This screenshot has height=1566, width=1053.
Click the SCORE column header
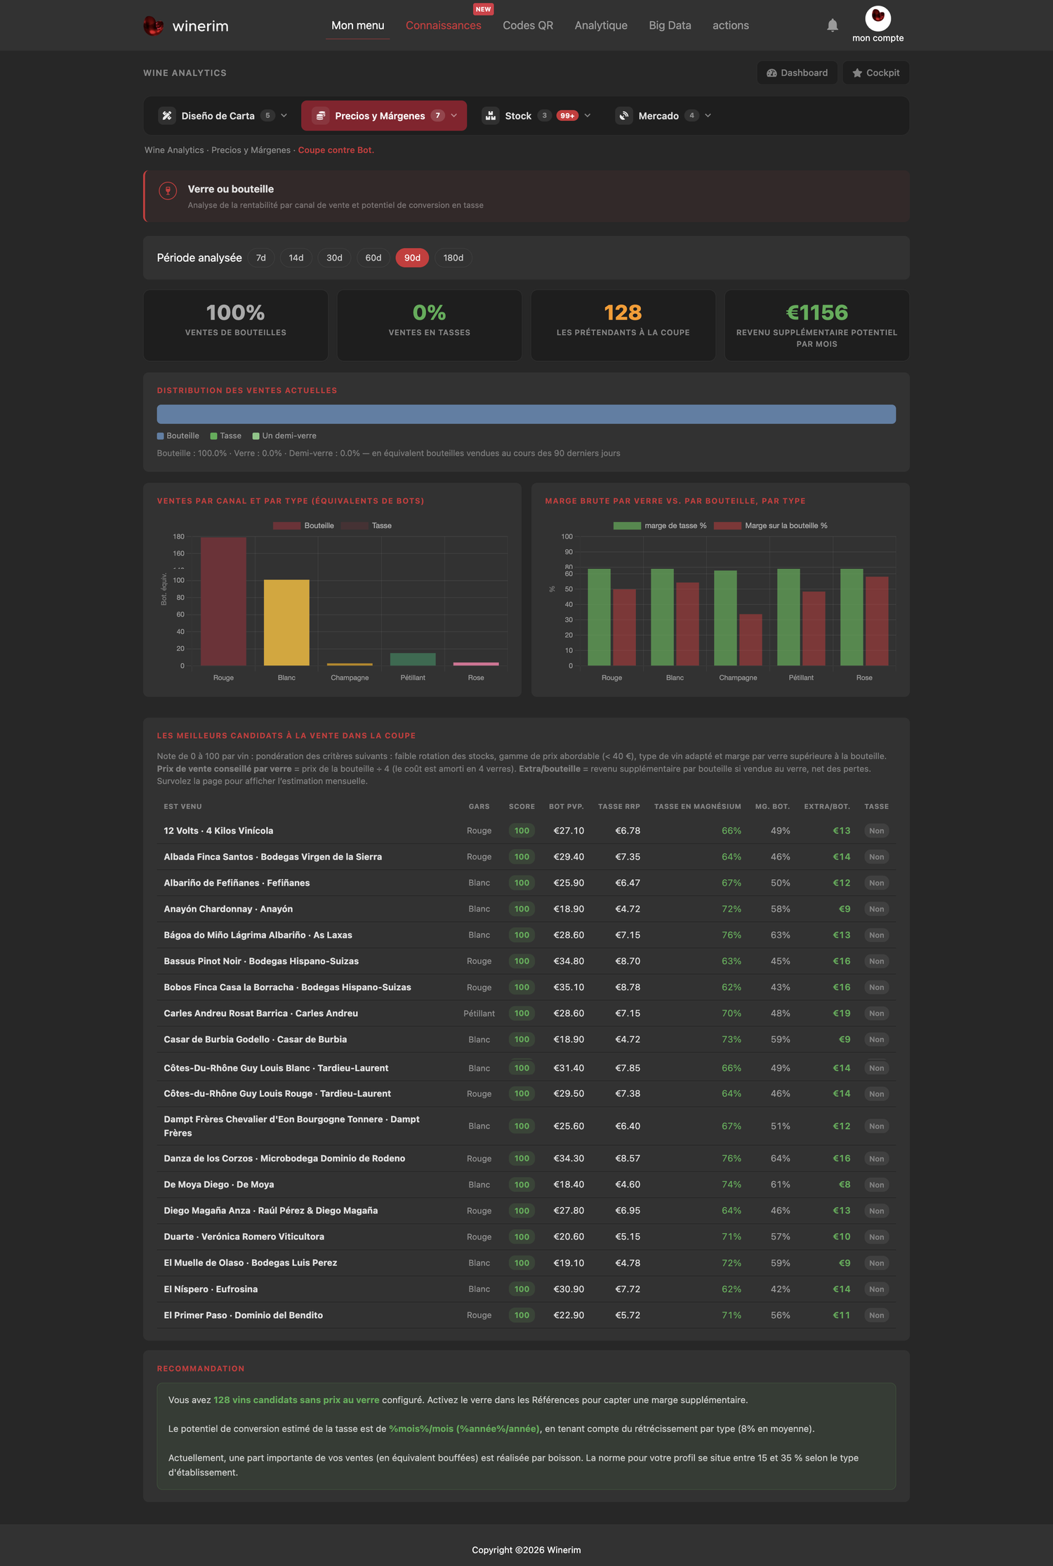pos(522,807)
